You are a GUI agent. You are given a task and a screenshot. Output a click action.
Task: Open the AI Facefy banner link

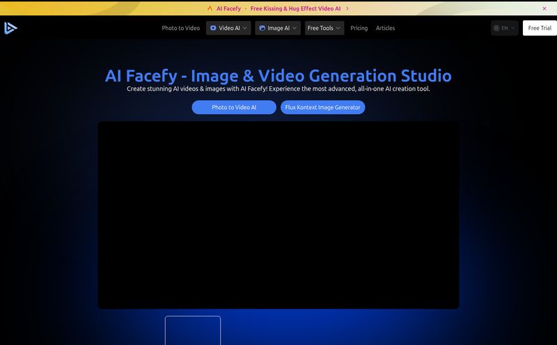point(229,8)
